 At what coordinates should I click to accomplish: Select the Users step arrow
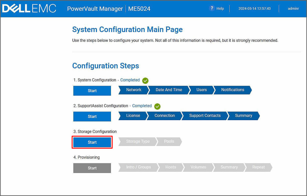pyautogui.click(x=201, y=90)
